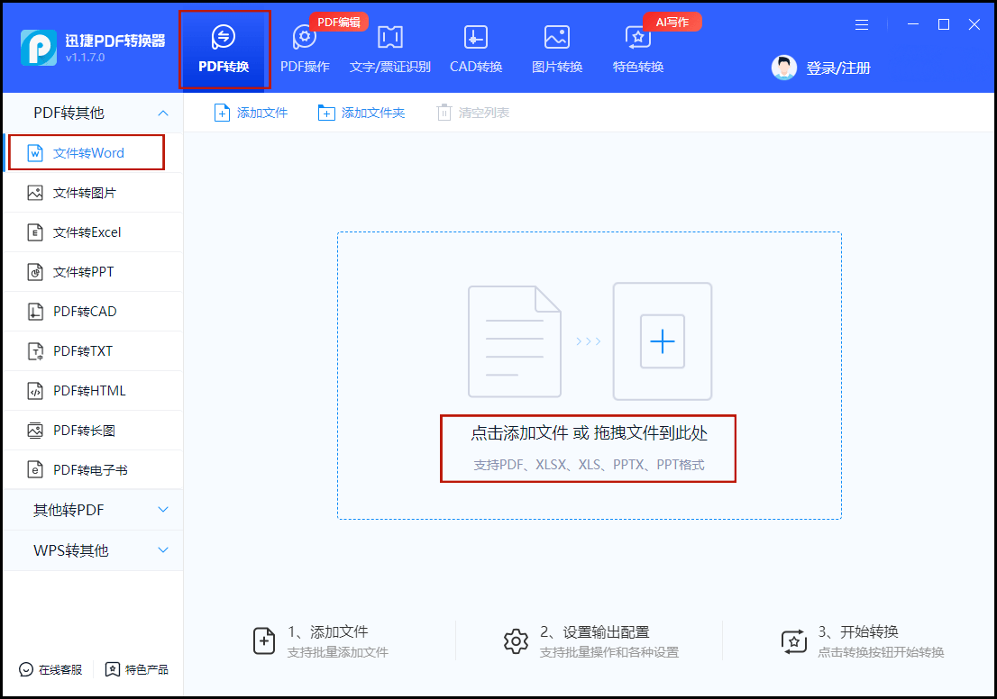Click the step 1 添加文件 icon
The height and width of the screenshot is (699, 997).
[264, 641]
